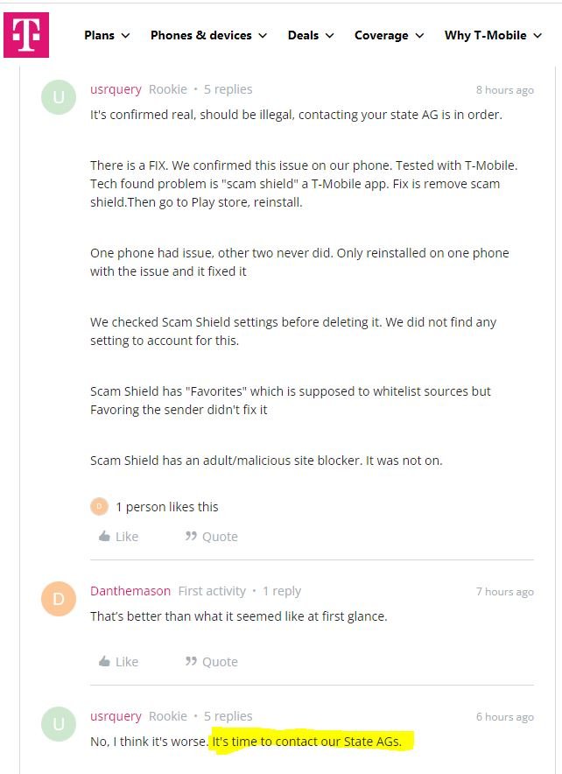Click the "7 hours ago" timestamp
Image resolution: width=562 pixels, height=774 pixels.
point(504,592)
